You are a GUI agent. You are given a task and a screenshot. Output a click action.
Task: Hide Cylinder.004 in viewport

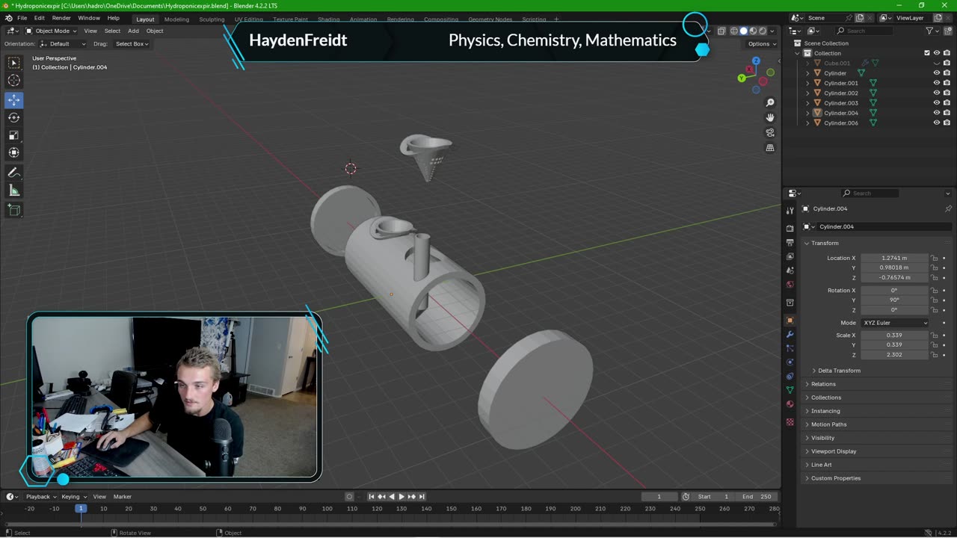(936, 113)
